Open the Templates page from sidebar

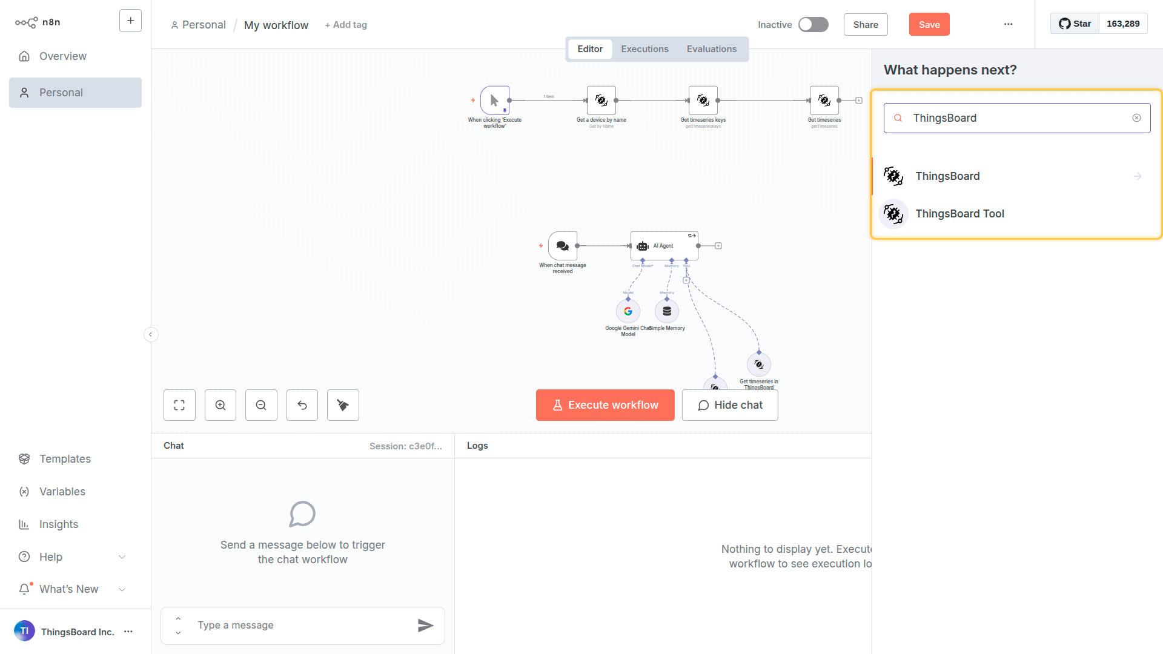click(65, 459)
